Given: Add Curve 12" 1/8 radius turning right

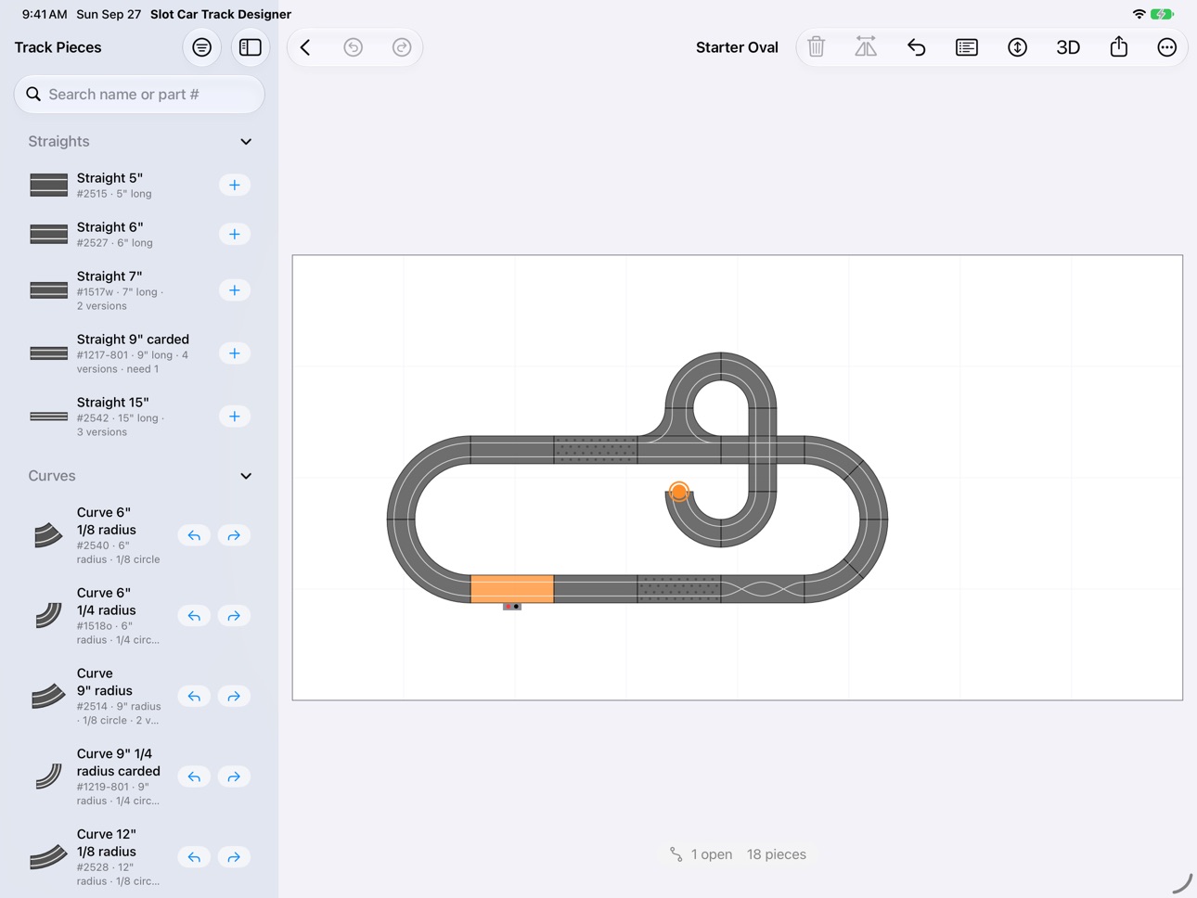Looking at the screenshot, I should point(234,857).
